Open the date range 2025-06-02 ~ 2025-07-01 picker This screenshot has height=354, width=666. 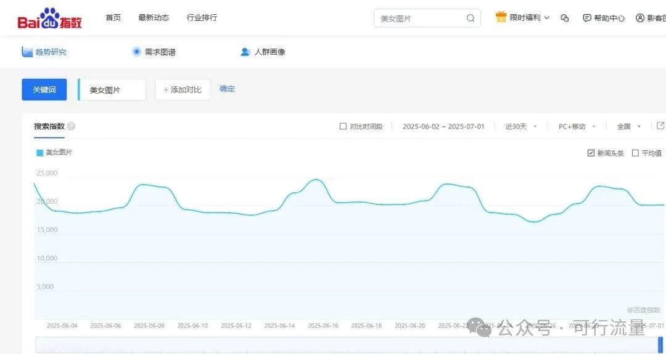tap(443, 126)
